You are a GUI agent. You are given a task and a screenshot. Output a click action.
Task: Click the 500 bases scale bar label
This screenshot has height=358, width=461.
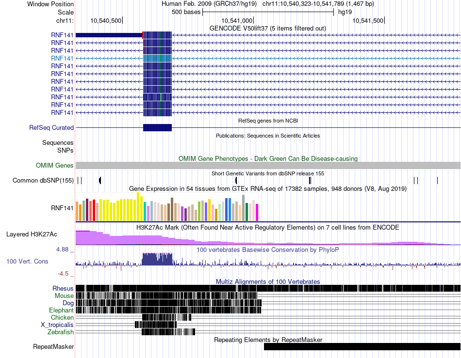[186, 12]
